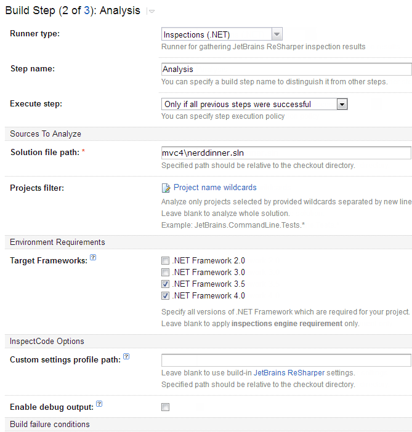
Task: Click the Project name wildcards edit icon
Action: 165,188
